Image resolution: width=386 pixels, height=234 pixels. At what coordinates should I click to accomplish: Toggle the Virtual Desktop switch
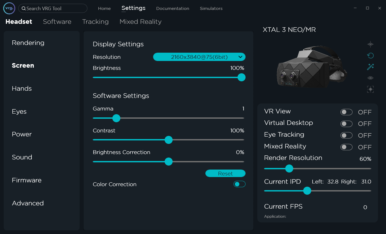pos(346,124)
